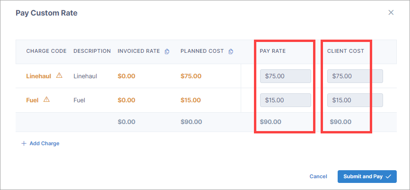410x190 pixels.
Task: Click the CHARGE CODE column header
Action: 46,51
